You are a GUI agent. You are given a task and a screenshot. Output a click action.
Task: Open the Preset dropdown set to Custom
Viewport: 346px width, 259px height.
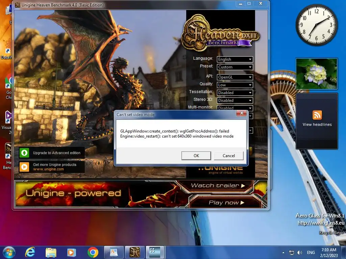[x=235, y=67]
